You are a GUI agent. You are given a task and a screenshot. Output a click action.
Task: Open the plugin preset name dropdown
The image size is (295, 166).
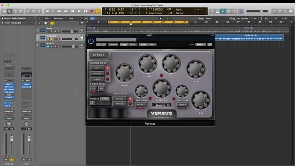click(x=116, y=40)
